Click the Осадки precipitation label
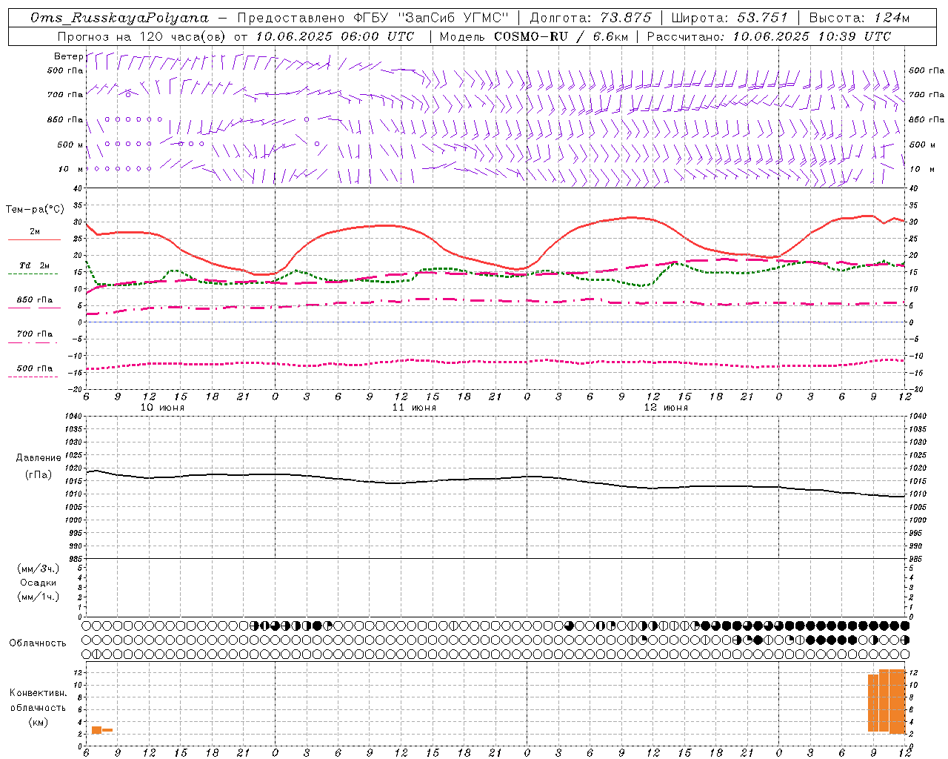 pos(39,583)
